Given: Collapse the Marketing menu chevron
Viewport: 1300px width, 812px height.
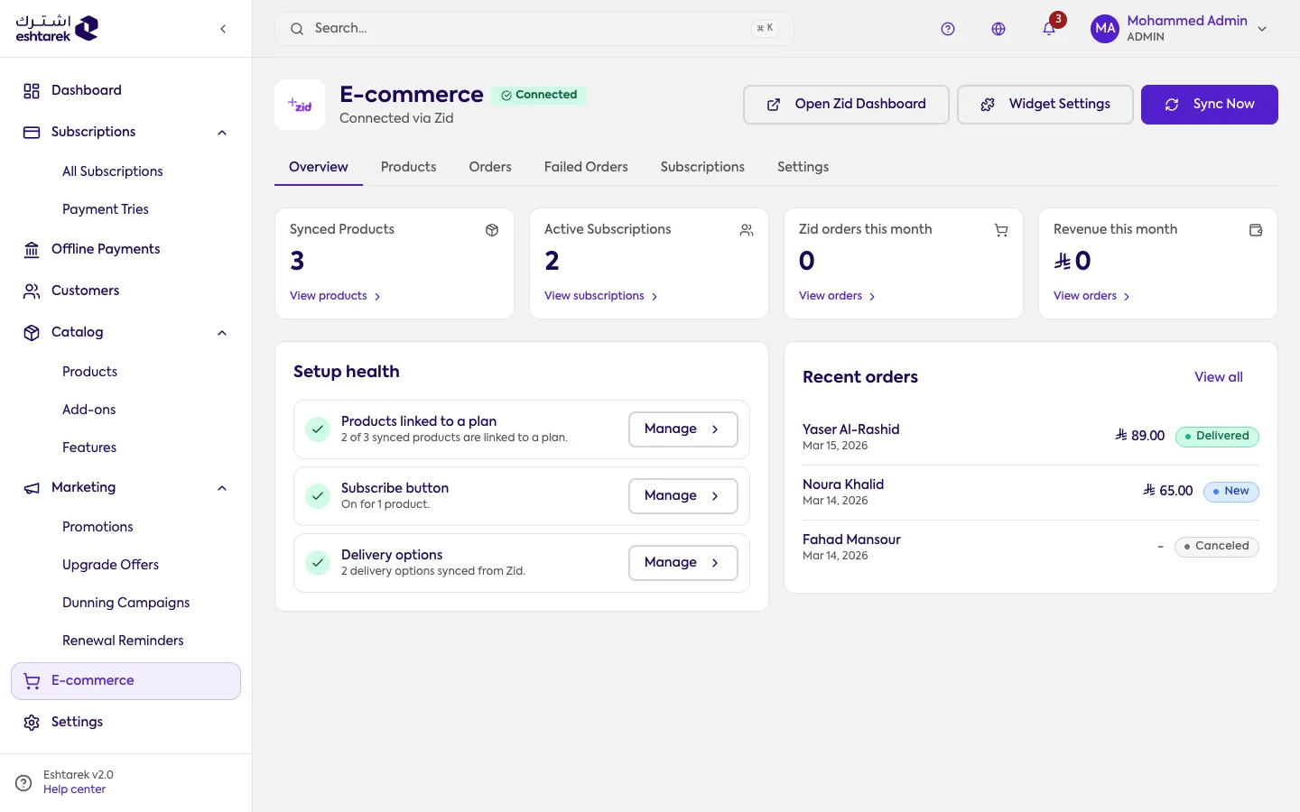Looking at the screenshot, I should point(222,488).
